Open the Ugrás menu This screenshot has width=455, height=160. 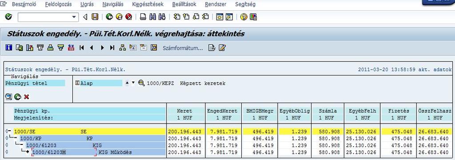[87, 4]
